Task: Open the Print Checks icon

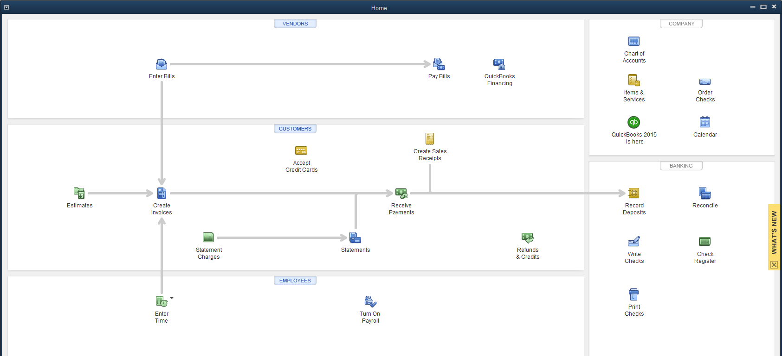Action: click(634, 294)
